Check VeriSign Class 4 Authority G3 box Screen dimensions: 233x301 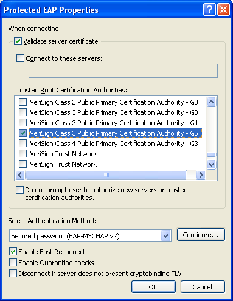coord(23,144)
